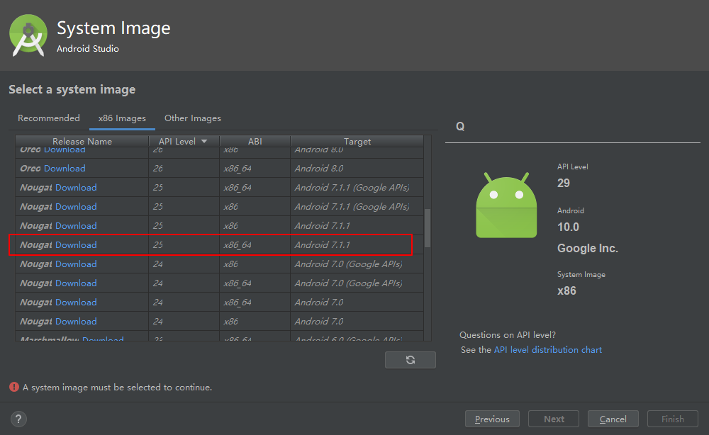The width and height of the screenshot is (709, 435).
Task: Refresh the system image list
Action: tap(410, 359)
